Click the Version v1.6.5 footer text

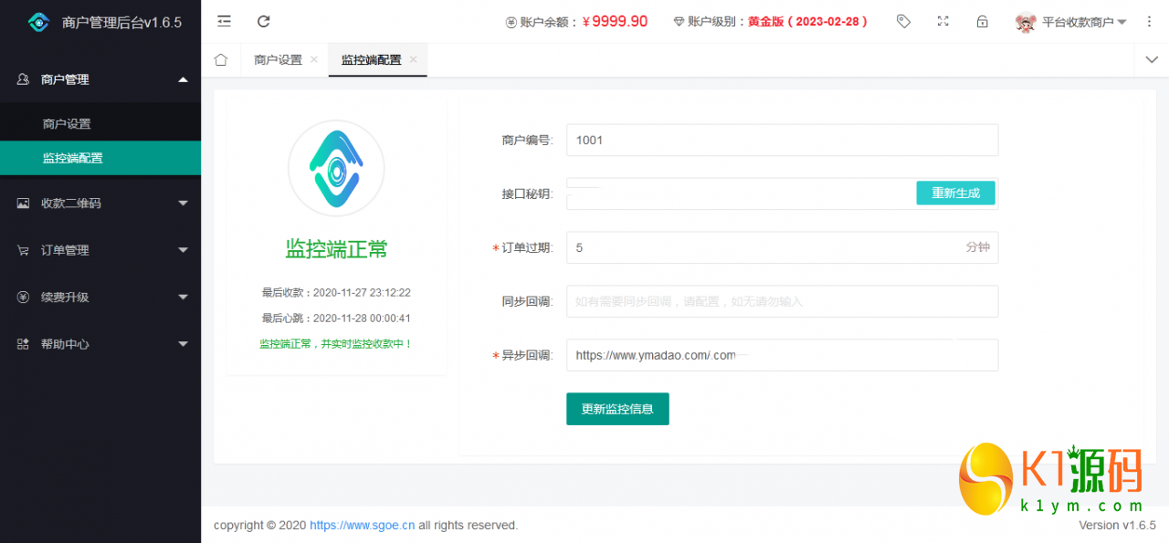tap(1118, 526)
